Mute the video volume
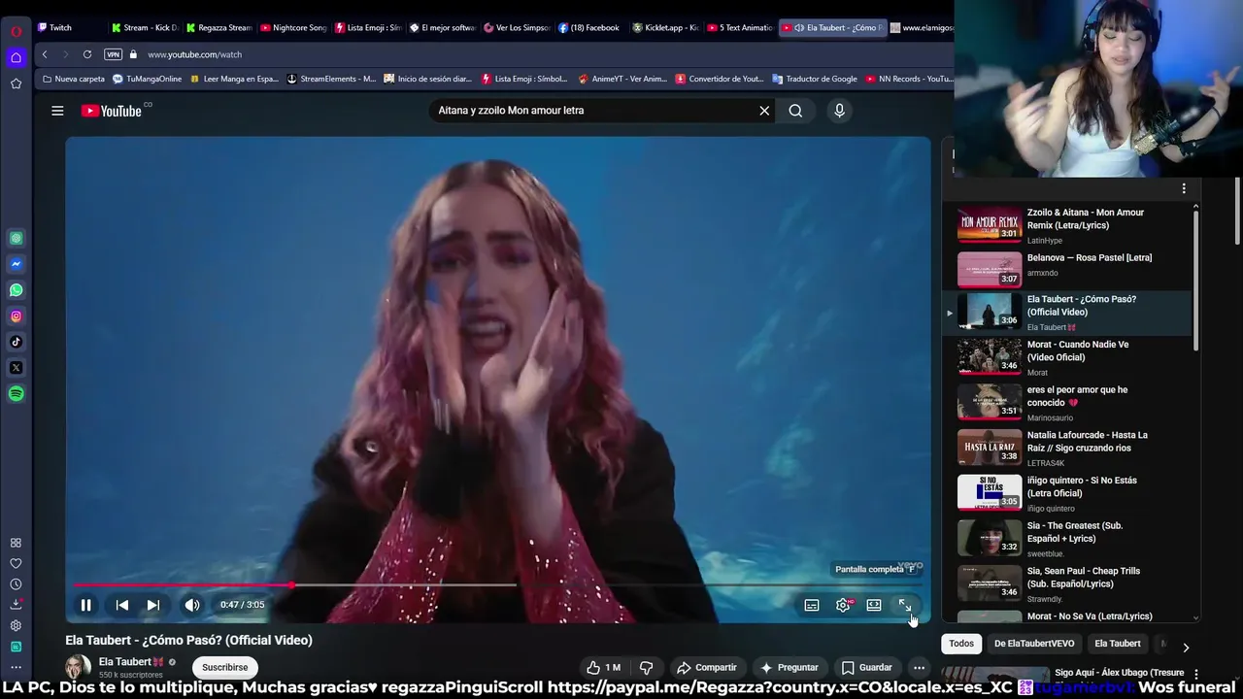The width and height of the screenshot is (1243, 699). [192, 605]
